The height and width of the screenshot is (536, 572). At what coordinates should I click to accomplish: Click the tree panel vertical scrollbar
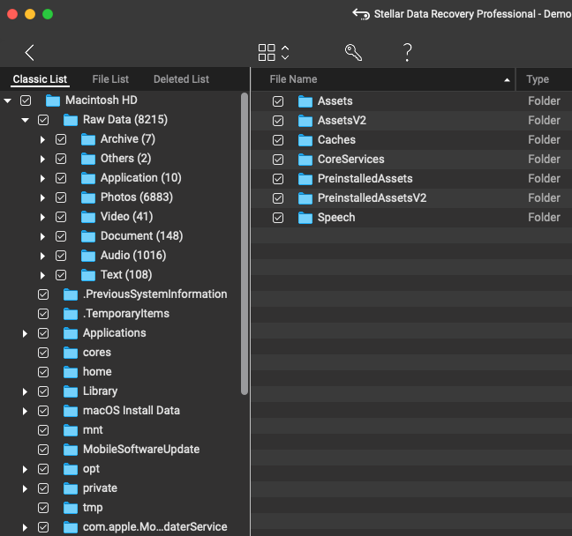(245, 243)
